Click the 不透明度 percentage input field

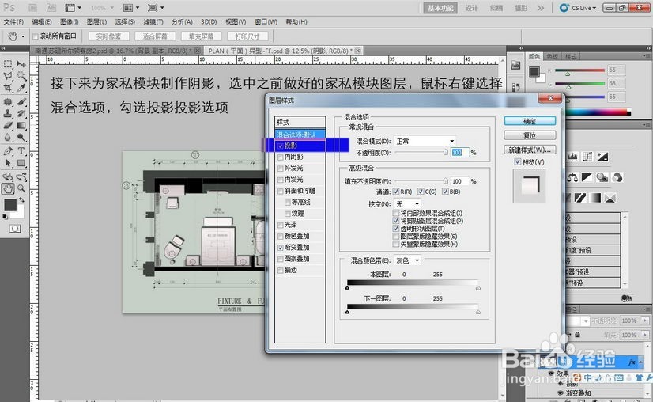click(x=459, y=153)
